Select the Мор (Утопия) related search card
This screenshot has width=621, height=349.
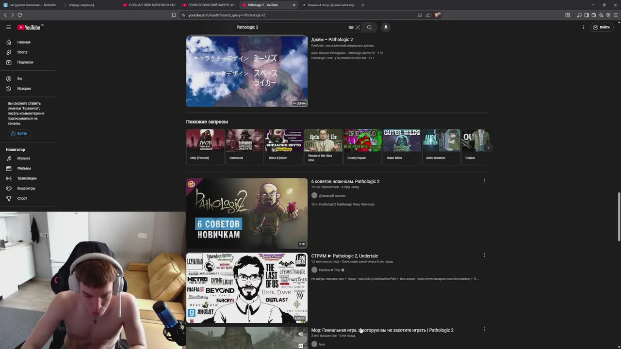click(x=206, y=147)
